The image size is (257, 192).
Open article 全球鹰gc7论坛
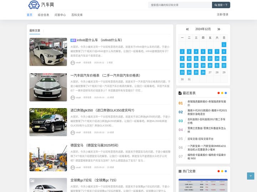pos(94,180)
